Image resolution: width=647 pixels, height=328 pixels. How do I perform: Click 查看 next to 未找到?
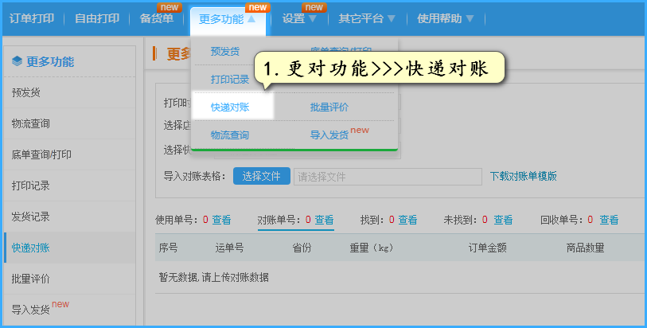(x=503, y=220)
